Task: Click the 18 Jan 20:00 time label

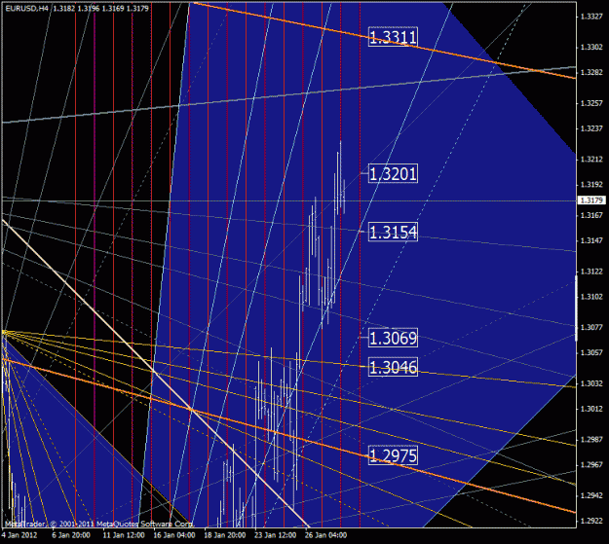Action: (x=224, y=535)
